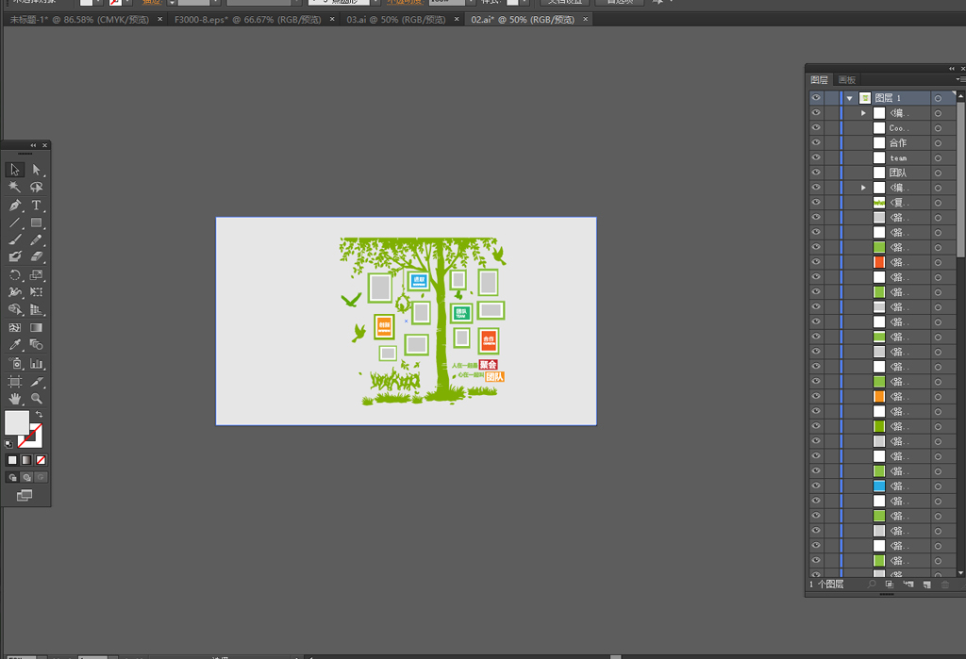Toggle visibility of the team layer item
Screen dimensions: 966x659
[816, 158]
